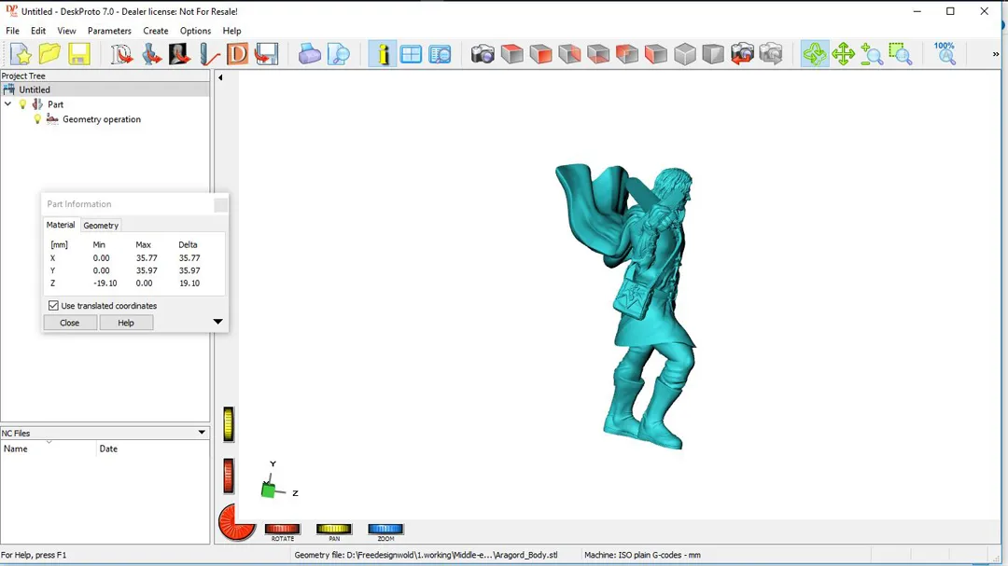
Task: Click the Load Geometry file icon
Action: coord(151,54)
